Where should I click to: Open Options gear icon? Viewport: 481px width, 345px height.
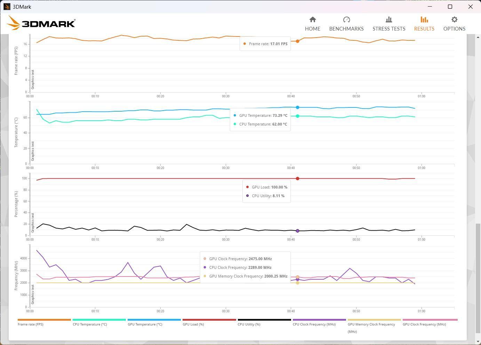point(454,20)
